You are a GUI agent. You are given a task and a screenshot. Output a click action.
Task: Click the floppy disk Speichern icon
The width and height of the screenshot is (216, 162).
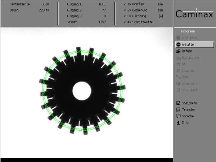[x=178, y=103]
